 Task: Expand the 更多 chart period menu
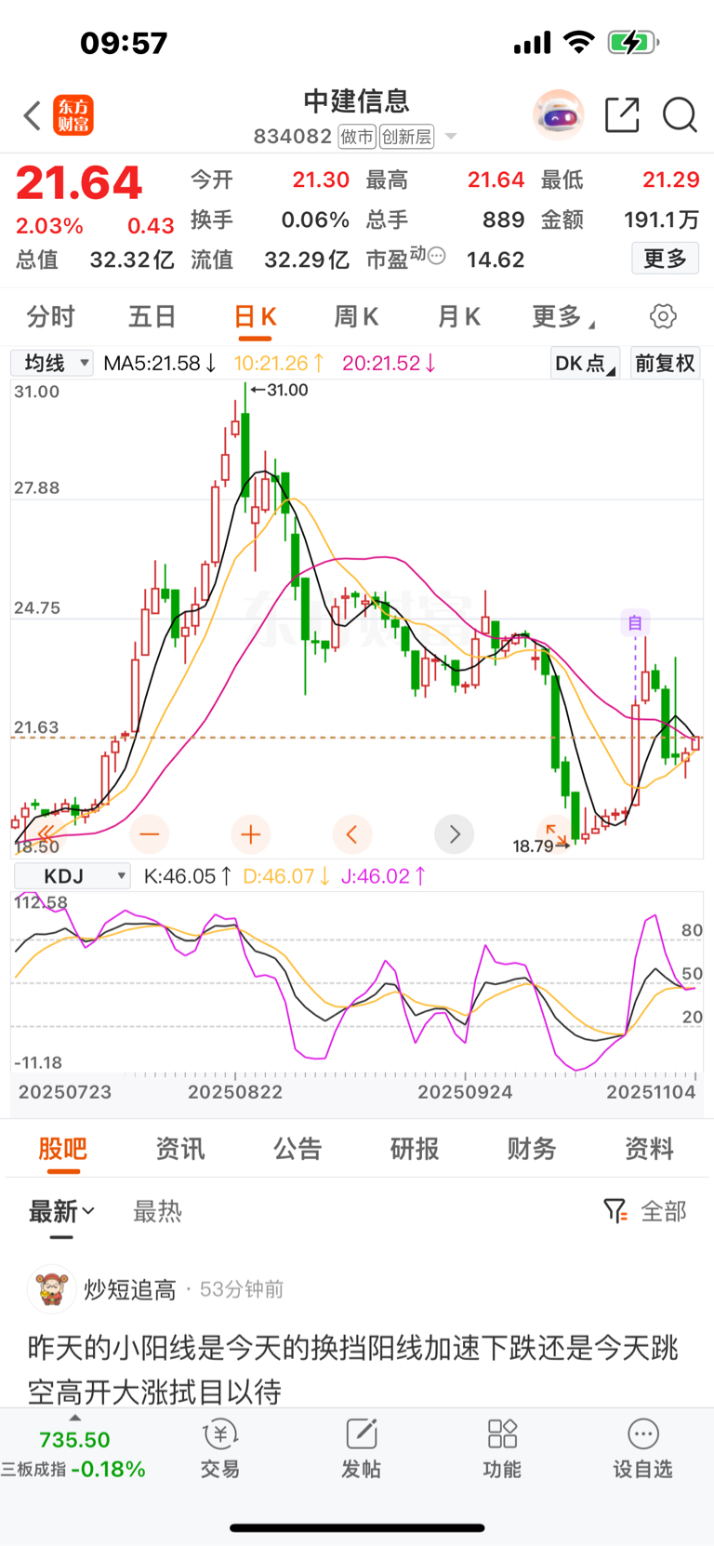point(563,316)
